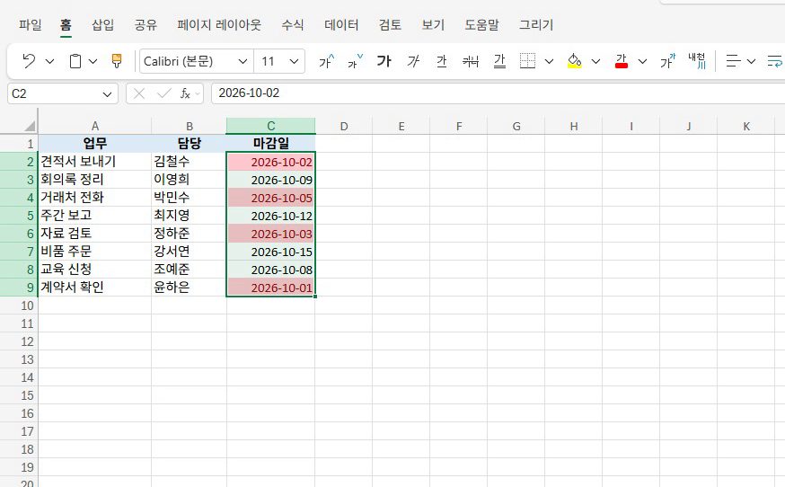The image size is (785, 487).
Task: Open the 그리기 tab
Action: click(x=535, y=24)
